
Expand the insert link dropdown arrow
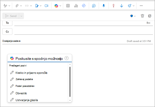pyautogui.click(x=31, y=6)
